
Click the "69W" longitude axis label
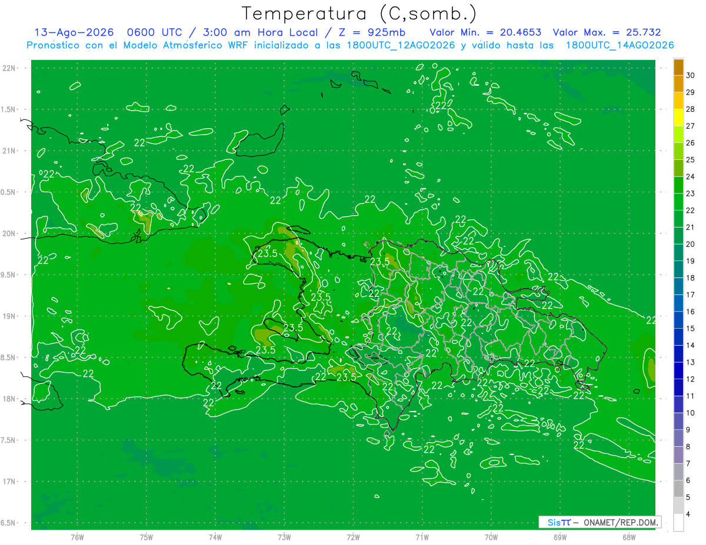coord(560,537)
